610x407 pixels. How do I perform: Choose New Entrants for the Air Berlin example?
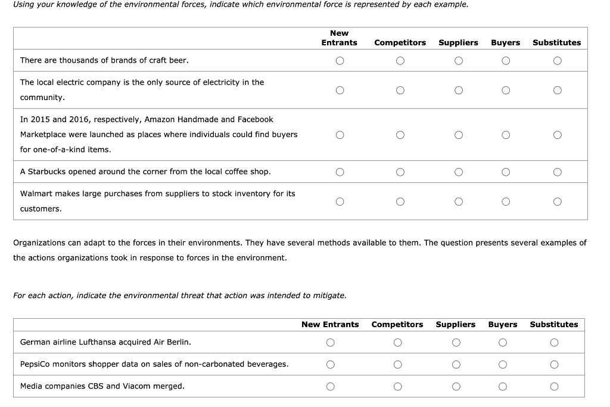pos(331,343)
